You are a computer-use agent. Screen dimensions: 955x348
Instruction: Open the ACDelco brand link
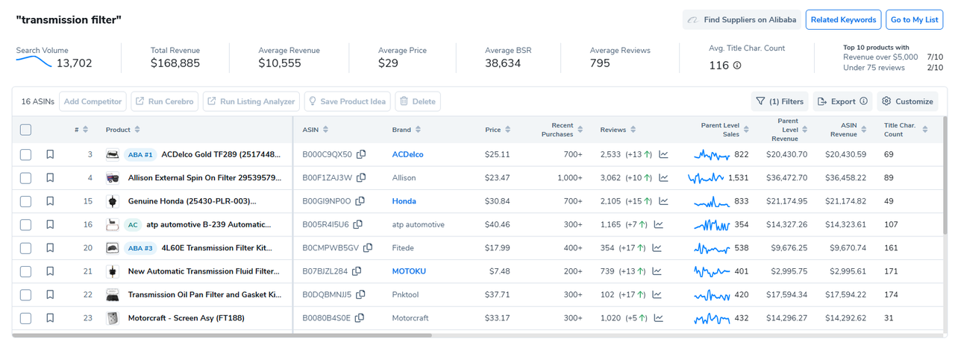[x=407, y=155]
